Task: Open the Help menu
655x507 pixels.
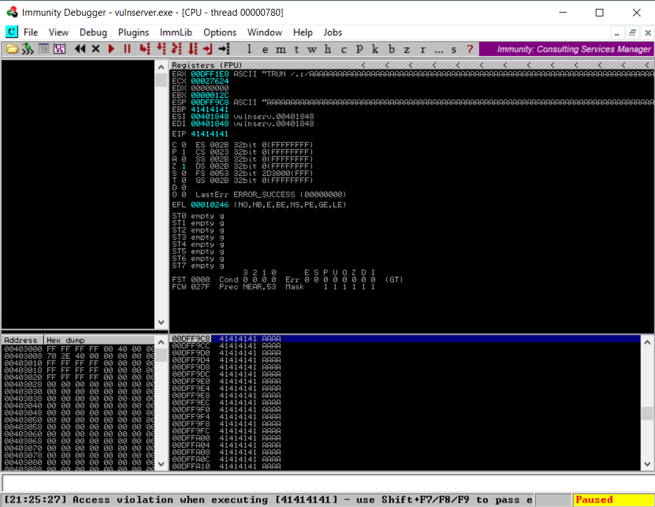Action: 303,32
